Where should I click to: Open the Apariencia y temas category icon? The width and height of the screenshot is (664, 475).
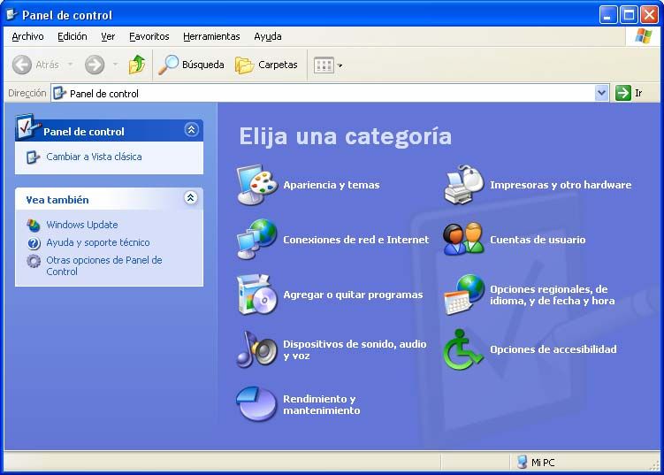click(x=257, y=185)
